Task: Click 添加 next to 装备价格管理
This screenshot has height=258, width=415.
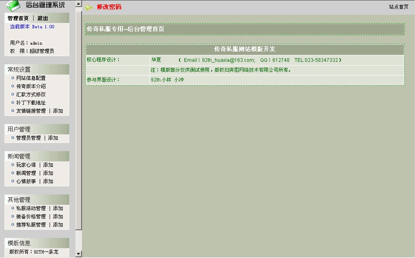Action: [x=58, y=217]
